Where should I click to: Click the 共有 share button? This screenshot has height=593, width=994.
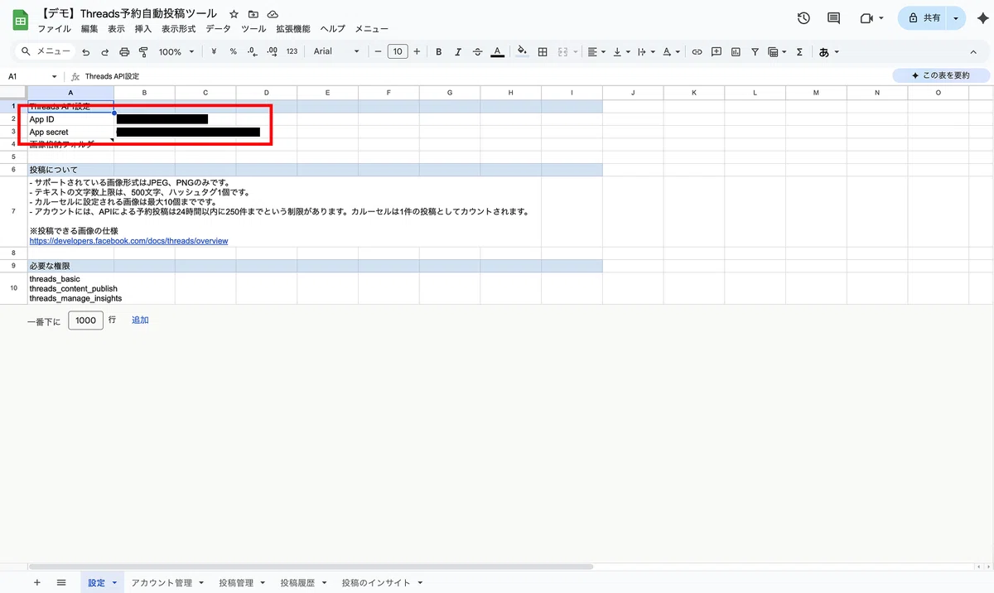click(x=924, y=18)
